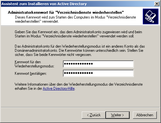Click the bold Administratorkennwort heading
The width and height of the screenshot is (161, 123).
66,12
